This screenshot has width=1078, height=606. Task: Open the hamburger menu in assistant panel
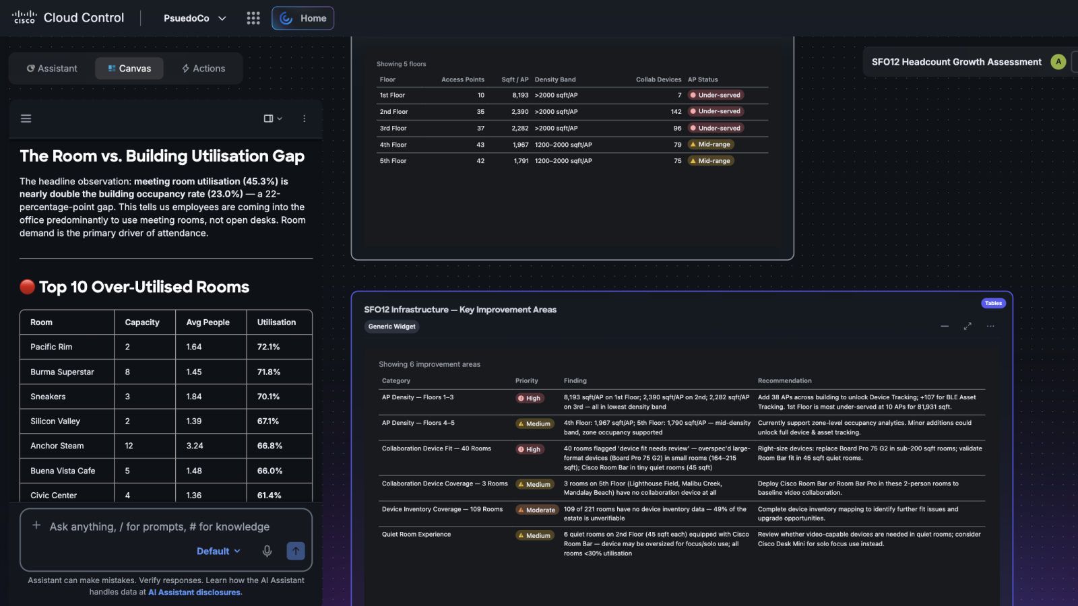click(x=26, y=119)
